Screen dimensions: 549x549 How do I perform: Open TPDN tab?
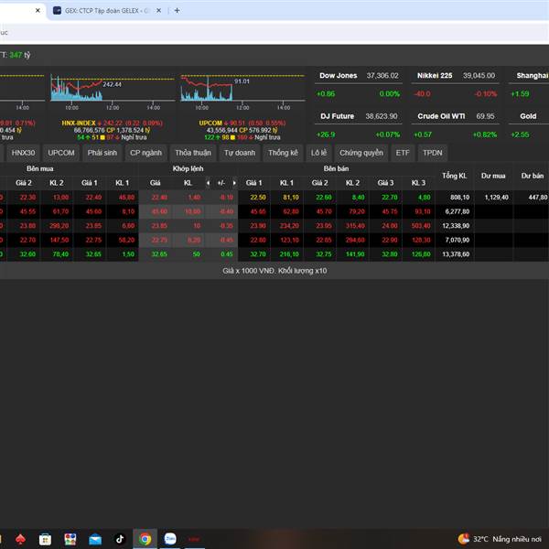433,153
